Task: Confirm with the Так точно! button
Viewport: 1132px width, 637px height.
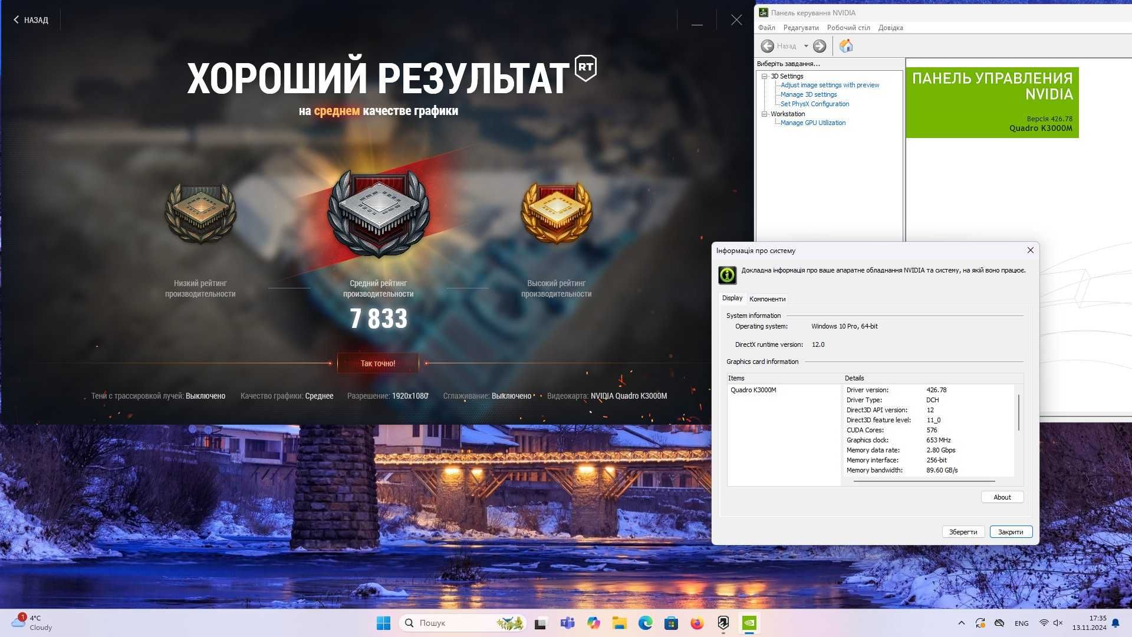Action: [378, 363]
